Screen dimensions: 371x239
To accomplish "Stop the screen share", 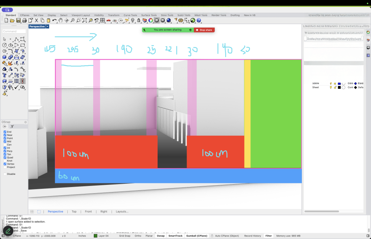I will click(x=204, y=30).
